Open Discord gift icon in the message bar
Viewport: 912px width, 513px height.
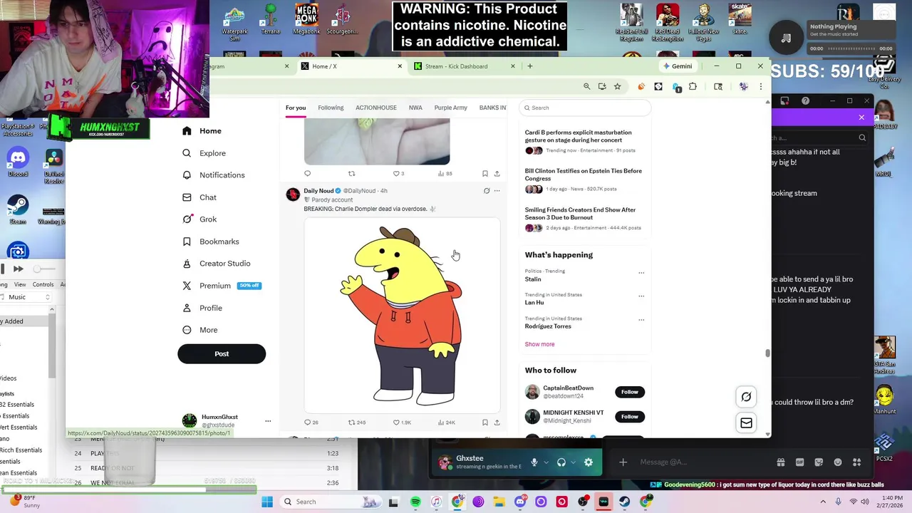pyautogui.click(x=781, y=462)
